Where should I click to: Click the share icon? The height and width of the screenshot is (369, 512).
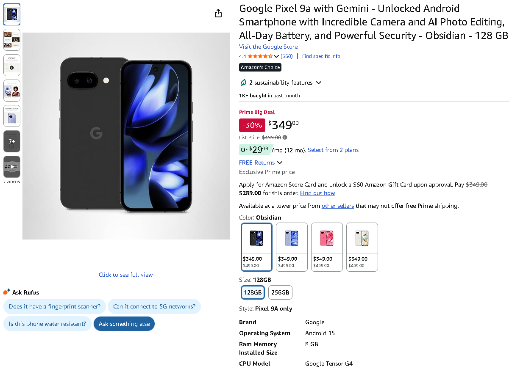(218, 13)
